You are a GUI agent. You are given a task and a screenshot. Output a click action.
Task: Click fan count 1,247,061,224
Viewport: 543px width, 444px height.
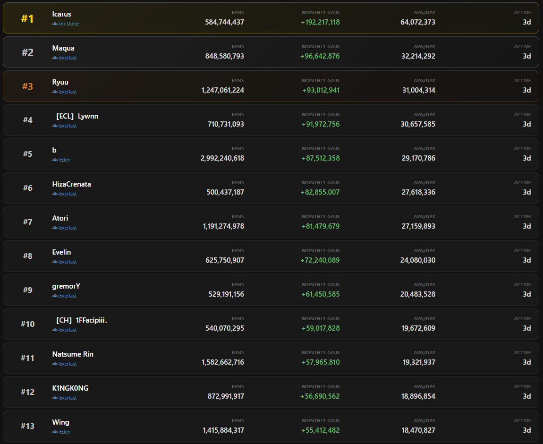tap(223, 90)
